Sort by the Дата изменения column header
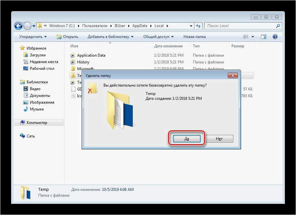 (x=168, y=46)
